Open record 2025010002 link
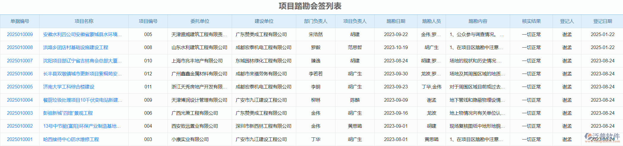The width and height of the screenshot is (623, 146). pos(20,126)
